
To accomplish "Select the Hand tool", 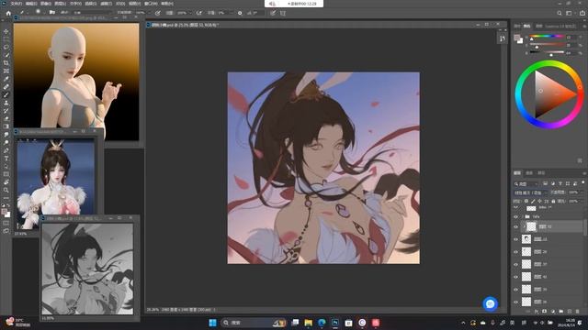I will 6,182.
